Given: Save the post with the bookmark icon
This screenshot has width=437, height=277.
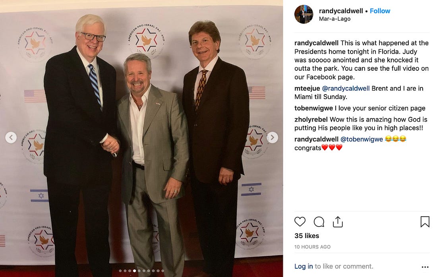Looking at the screenshot, I should pos(425,222).
